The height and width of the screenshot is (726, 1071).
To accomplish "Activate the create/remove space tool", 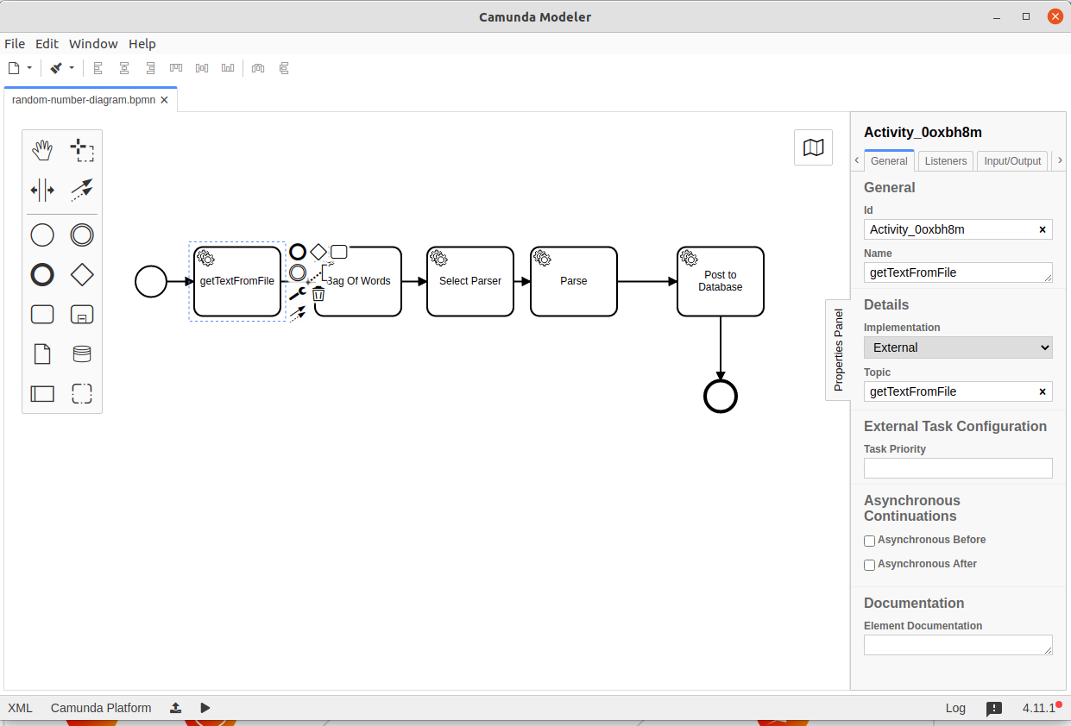I will point(42,190).
